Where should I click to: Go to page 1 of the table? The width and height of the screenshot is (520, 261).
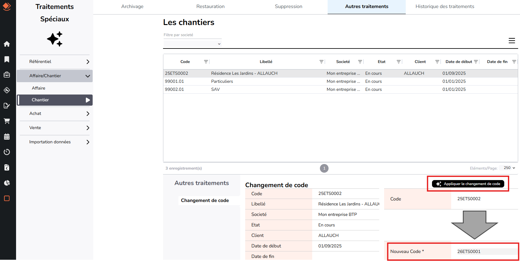[324, 168]
